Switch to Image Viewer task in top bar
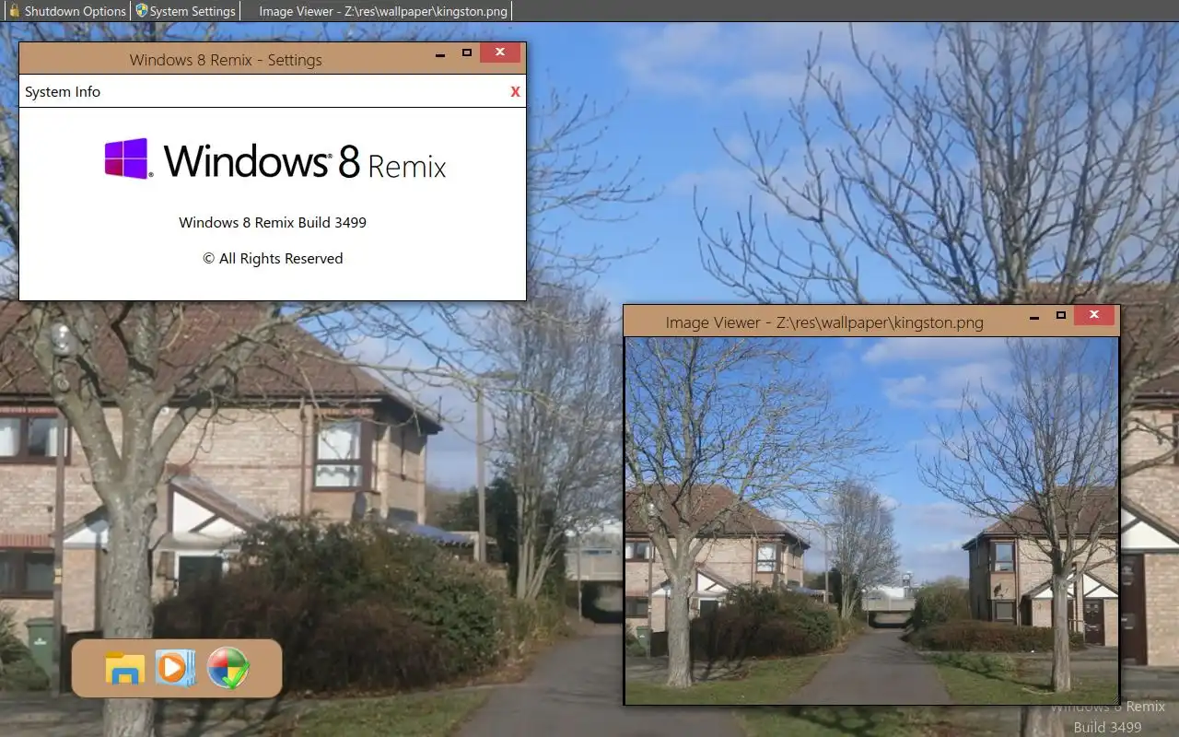The width and height of the screenshot is (1179, 737). tap(383, 11)
